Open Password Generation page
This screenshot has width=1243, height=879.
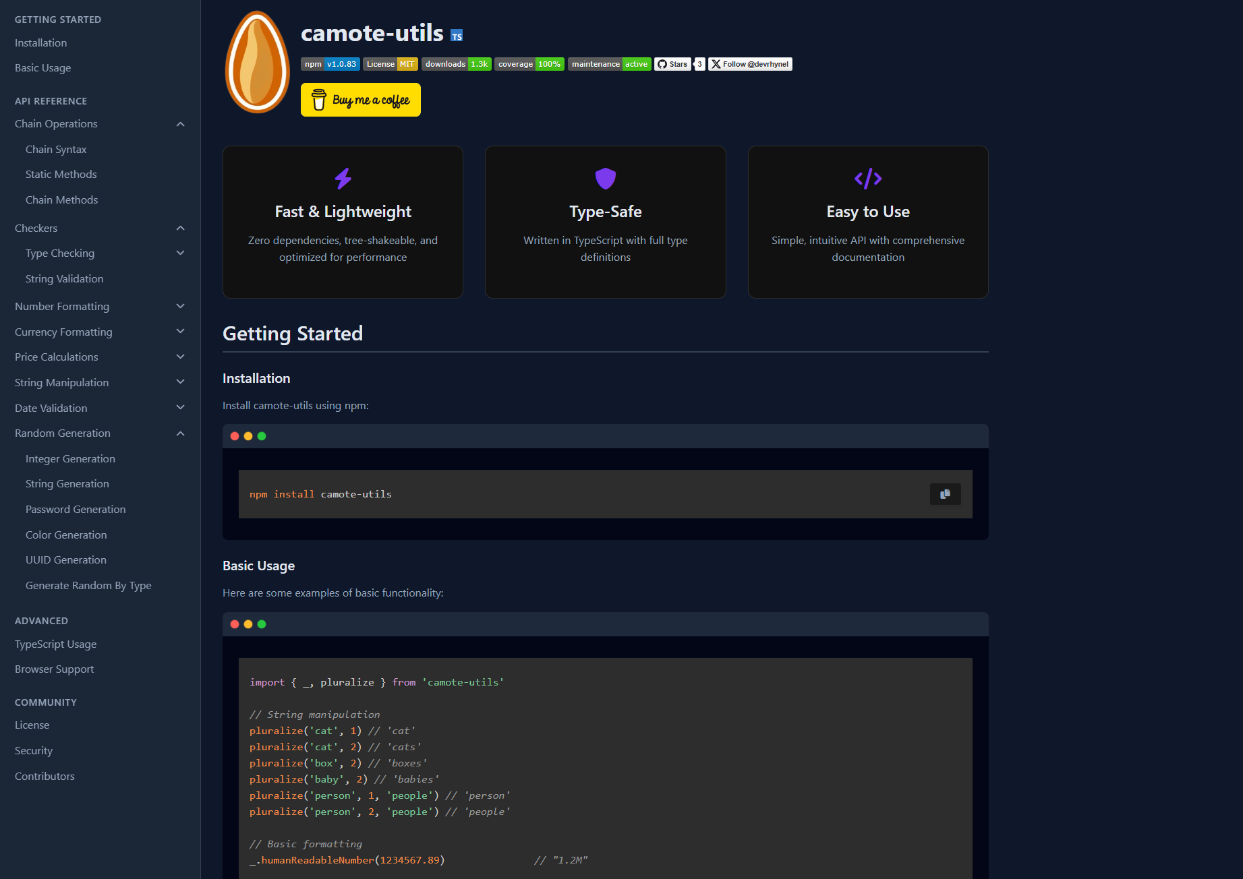[76, 510]
